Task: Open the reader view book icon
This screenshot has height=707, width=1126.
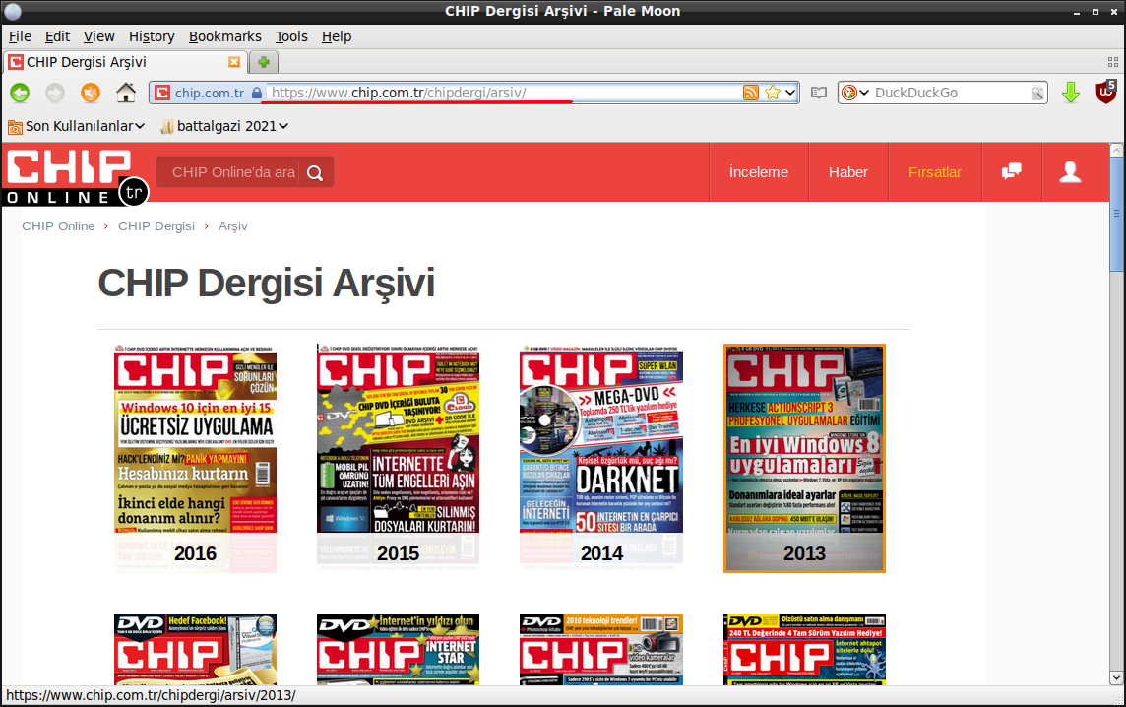Action: click(x=819, y=93)
